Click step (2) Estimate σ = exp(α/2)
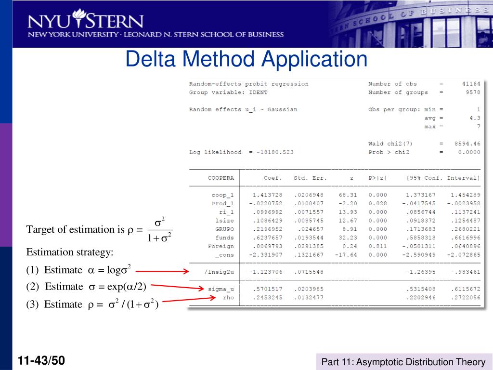This screenshot has height=370, width=493. 86,287
